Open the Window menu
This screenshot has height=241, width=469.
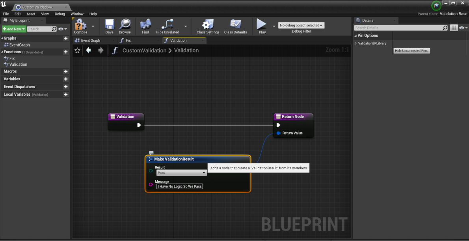tap(77, 14)
